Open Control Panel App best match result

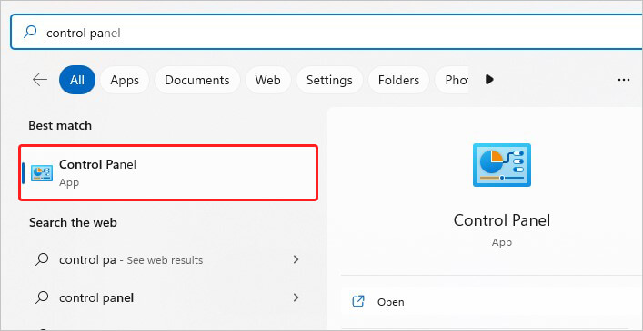(168, 172)
